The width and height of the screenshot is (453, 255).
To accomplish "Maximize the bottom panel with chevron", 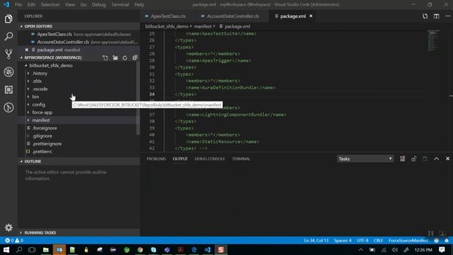I will pyautogui.click(x=436, y=159).
